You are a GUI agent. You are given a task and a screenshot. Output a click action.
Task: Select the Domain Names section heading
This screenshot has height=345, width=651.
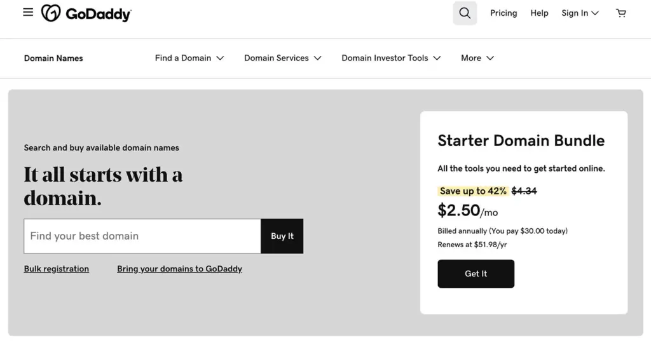pos(53,58)
